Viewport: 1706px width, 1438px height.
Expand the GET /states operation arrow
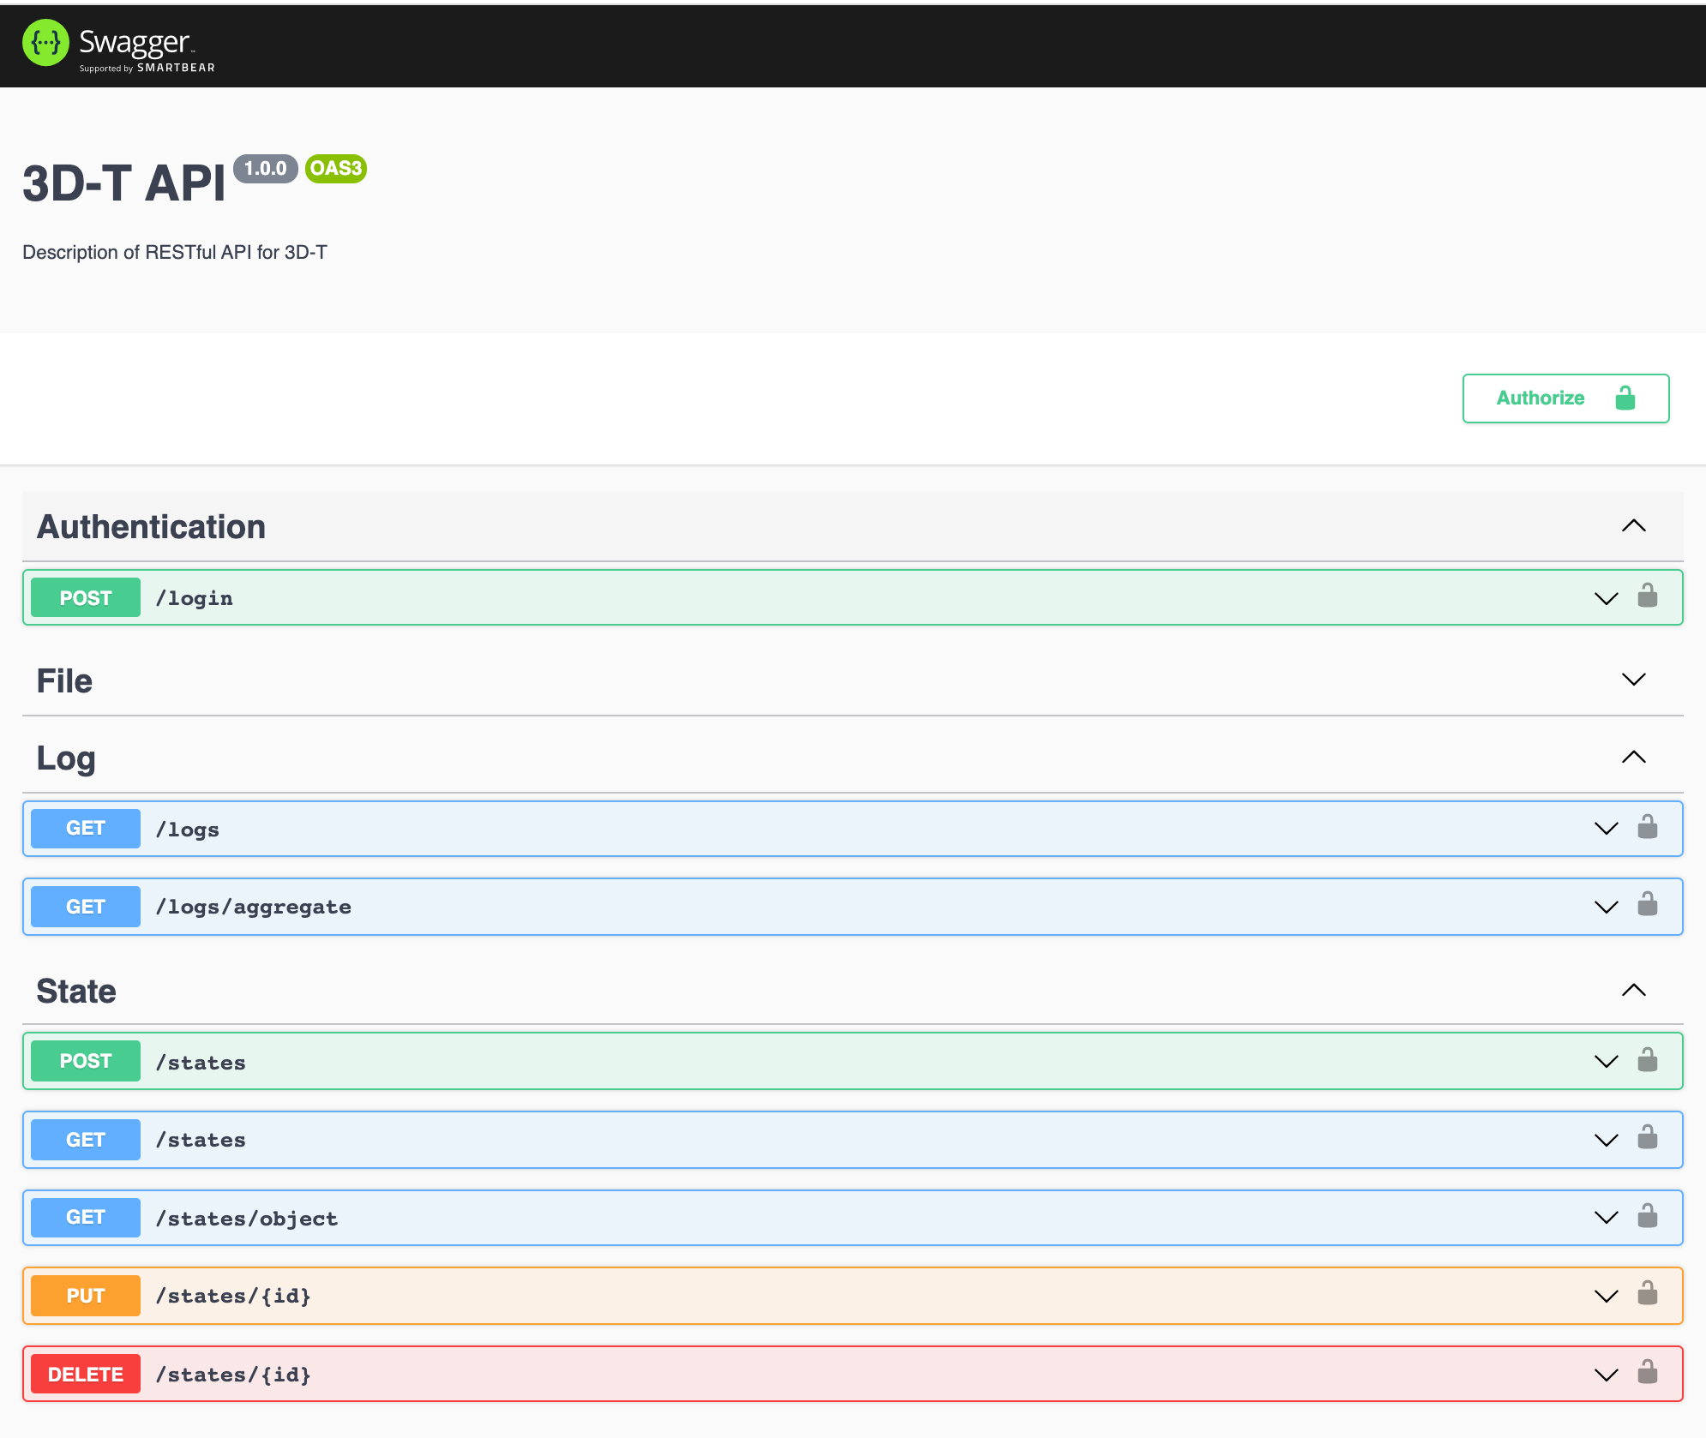click(1607, 1140)
